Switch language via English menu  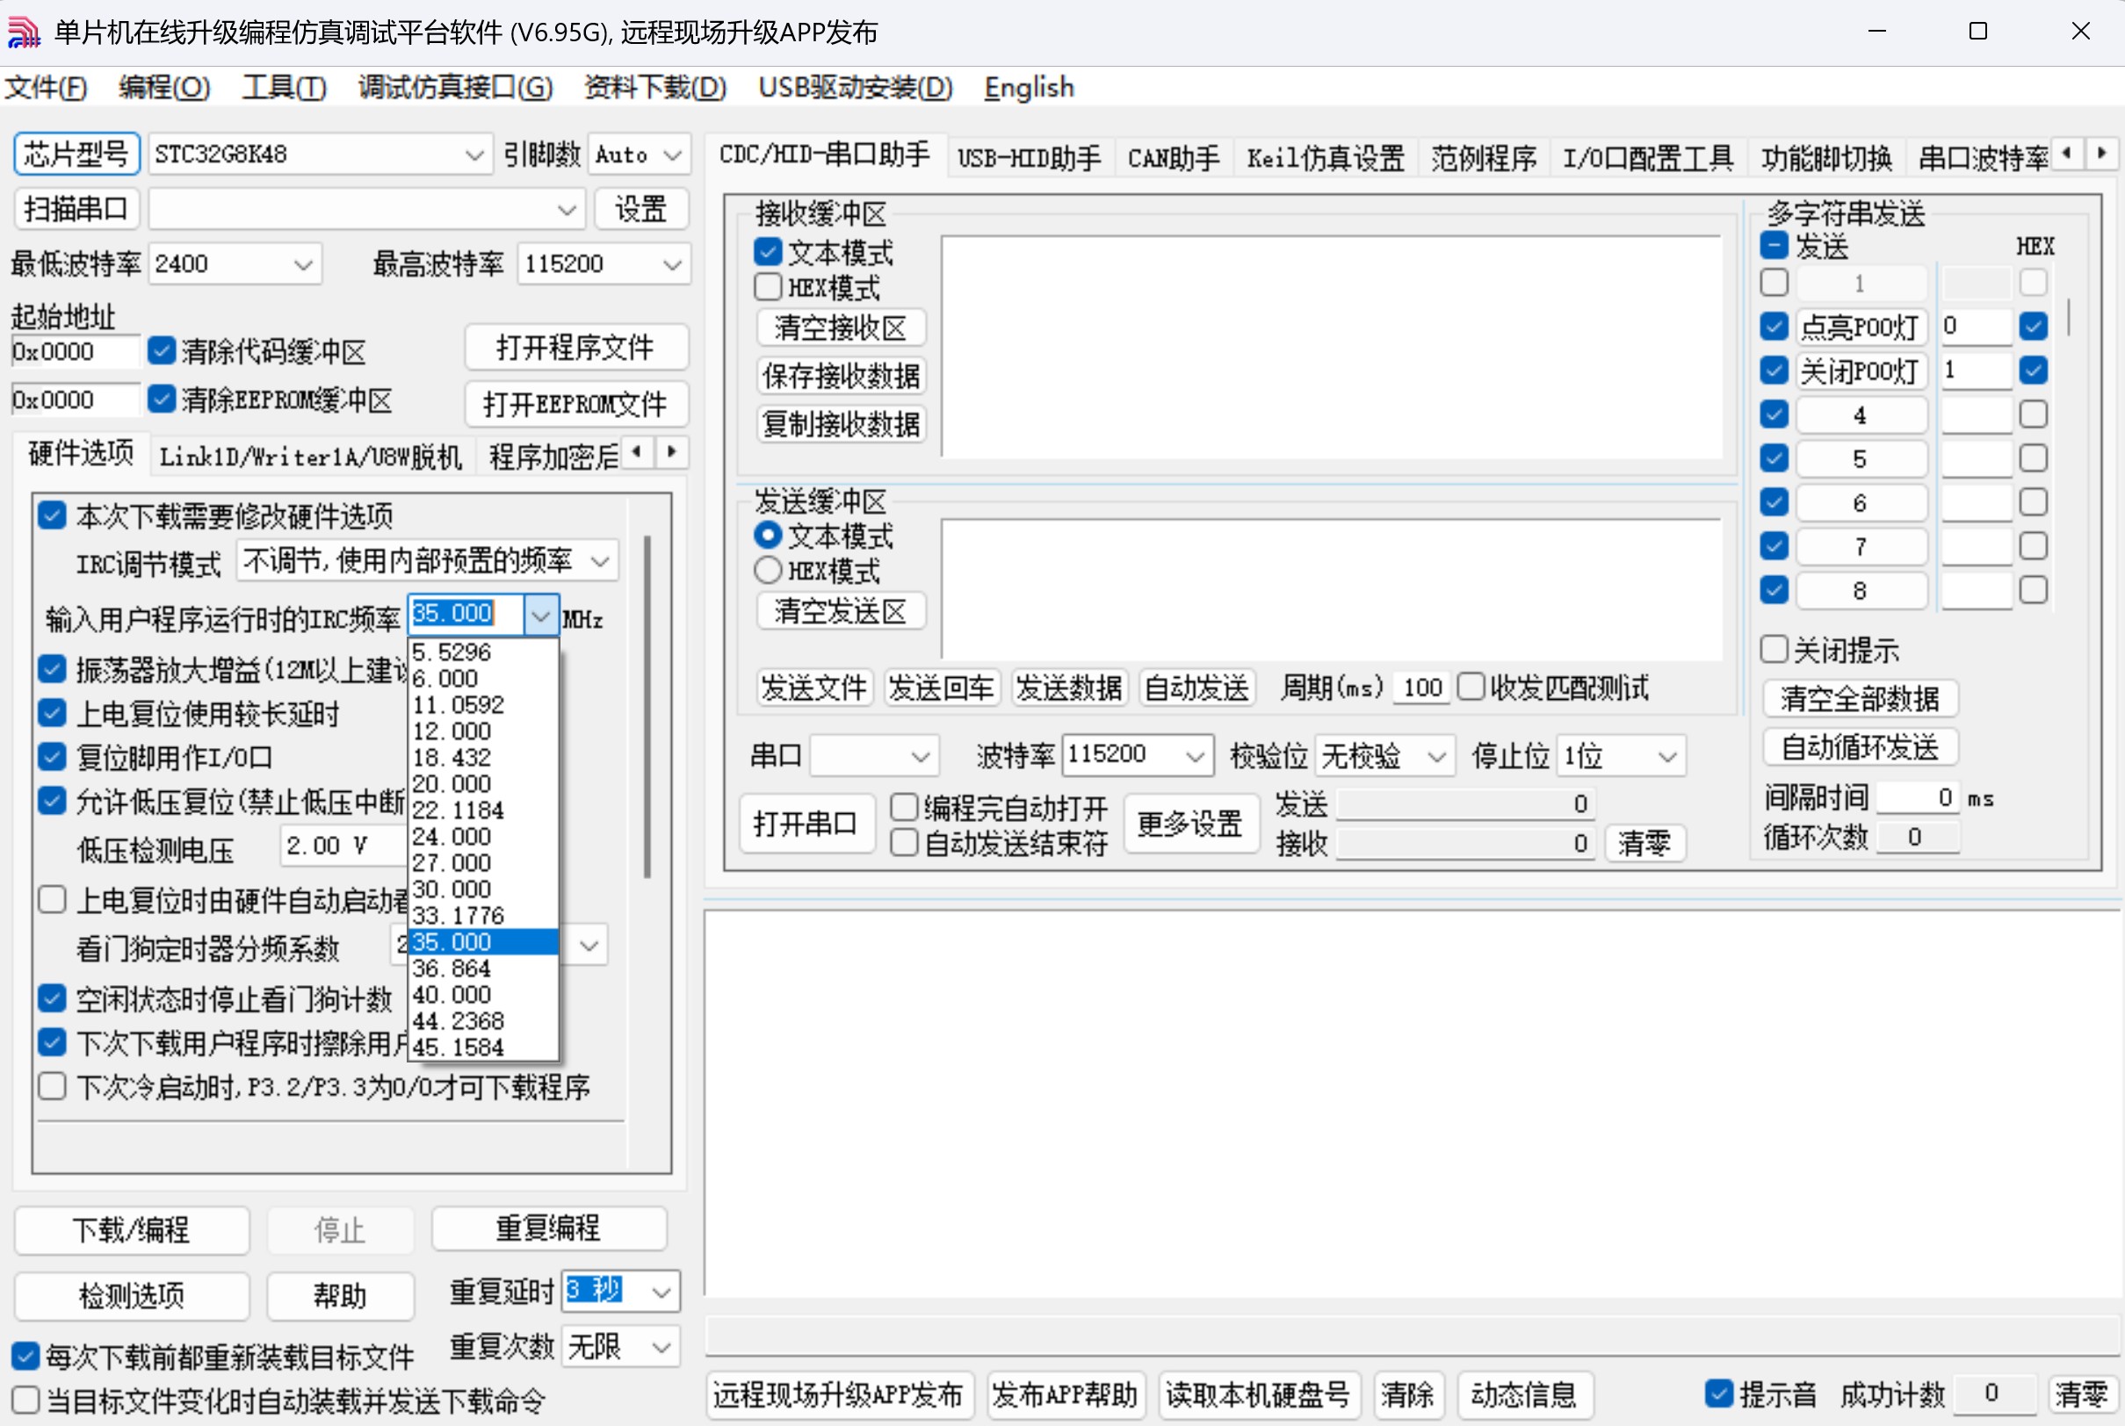tap(1029, 87)
